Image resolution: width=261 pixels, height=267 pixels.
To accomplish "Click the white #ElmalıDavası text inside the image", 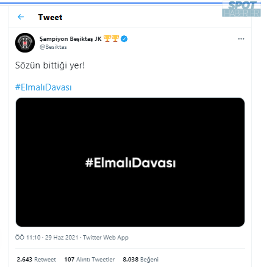I will pyautogui.click(x=130, y=163).
